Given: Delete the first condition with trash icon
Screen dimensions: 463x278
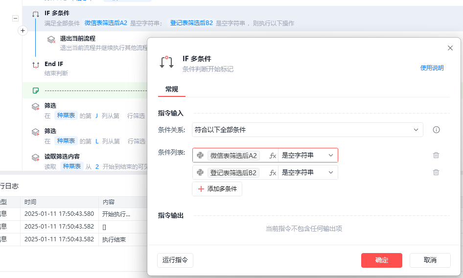Looking at the screenshot, I should [436, 155].
